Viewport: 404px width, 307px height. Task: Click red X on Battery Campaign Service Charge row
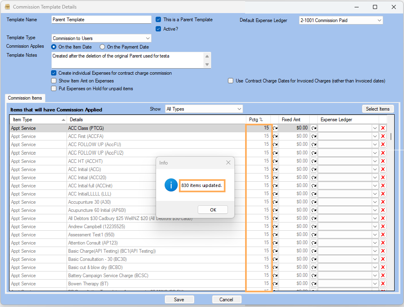pyautogui.click(x=383, y=276)
